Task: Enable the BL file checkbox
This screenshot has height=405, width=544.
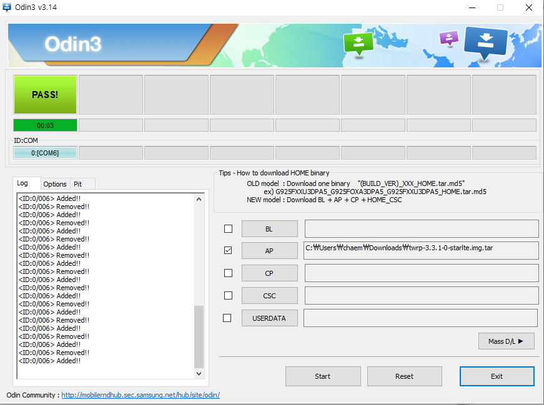Action: tap(229, 229)
